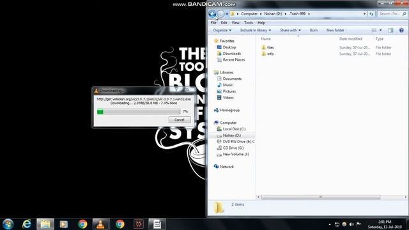This screenshot has height=230, width=409.
Task: Click the taskbar clock and date
Action: [x=385, y=224]
